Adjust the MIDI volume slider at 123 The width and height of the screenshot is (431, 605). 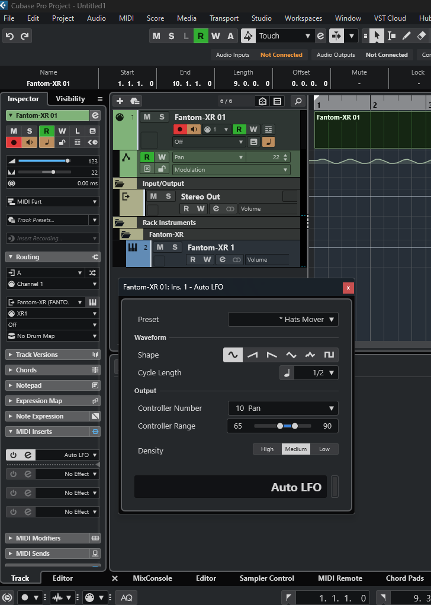coord(44,161)
